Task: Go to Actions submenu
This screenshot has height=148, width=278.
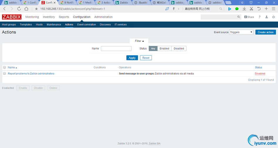Action: (69, 25)
